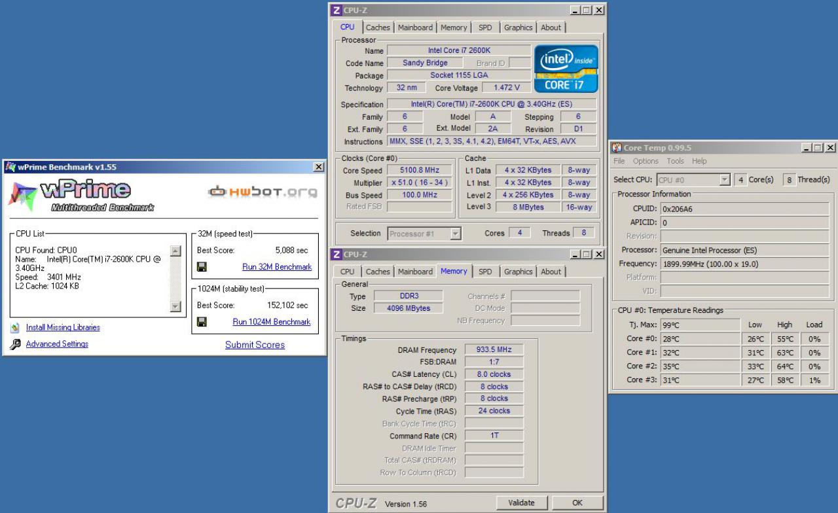838x513 pixels.
Task: Minimize the Core Temp window
Action: coord(807,148)
